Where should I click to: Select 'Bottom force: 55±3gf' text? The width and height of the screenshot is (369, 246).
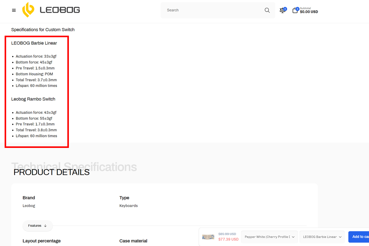coord(34,118)
